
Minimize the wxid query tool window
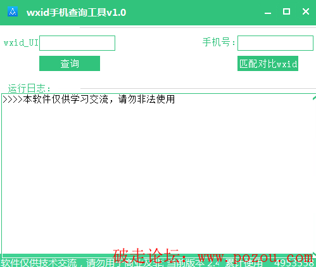pyautogui.click(x=268, y=12)
